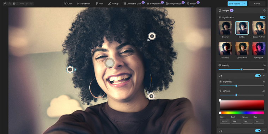The width and height of the screenshot is (268, 134).
Task: Select light source marker 2 on photo
Action: pyautogui.click(x=152, y=36)
